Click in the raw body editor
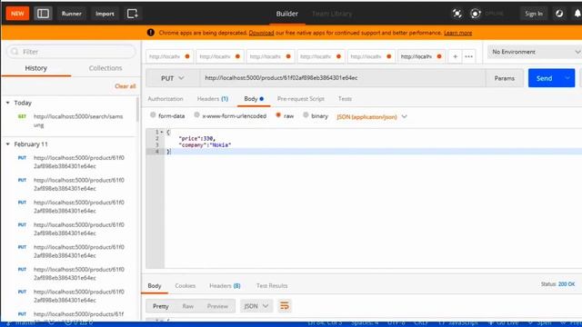582x327 pixels. pos(373,198)
